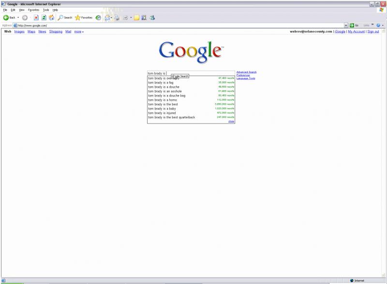Click the Google Search button
The image size is (387, 284).
tap(180, 76)
